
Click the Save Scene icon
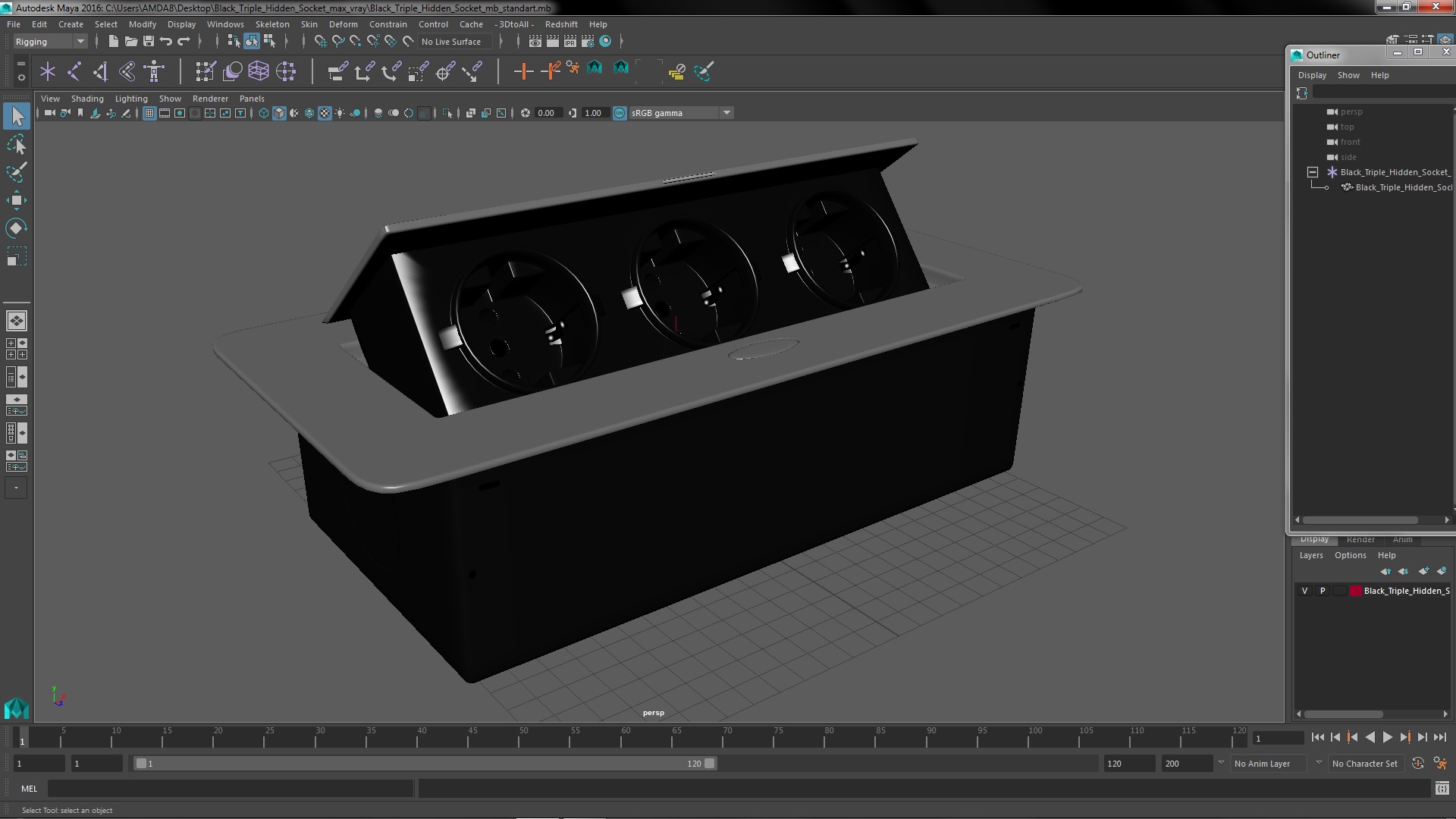[149, 42]
